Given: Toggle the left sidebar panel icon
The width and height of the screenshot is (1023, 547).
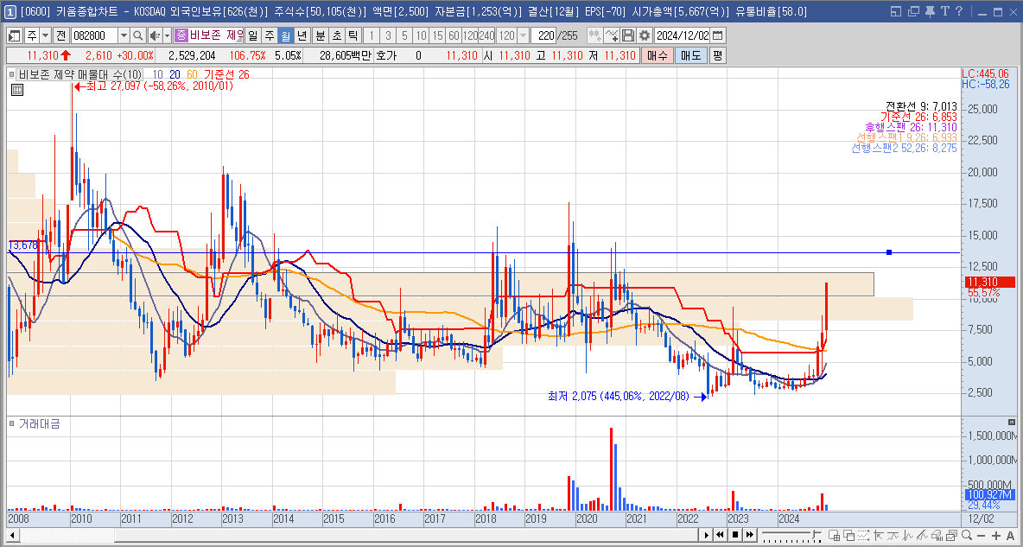Looking at the screenshot, I should coord(14,36).
